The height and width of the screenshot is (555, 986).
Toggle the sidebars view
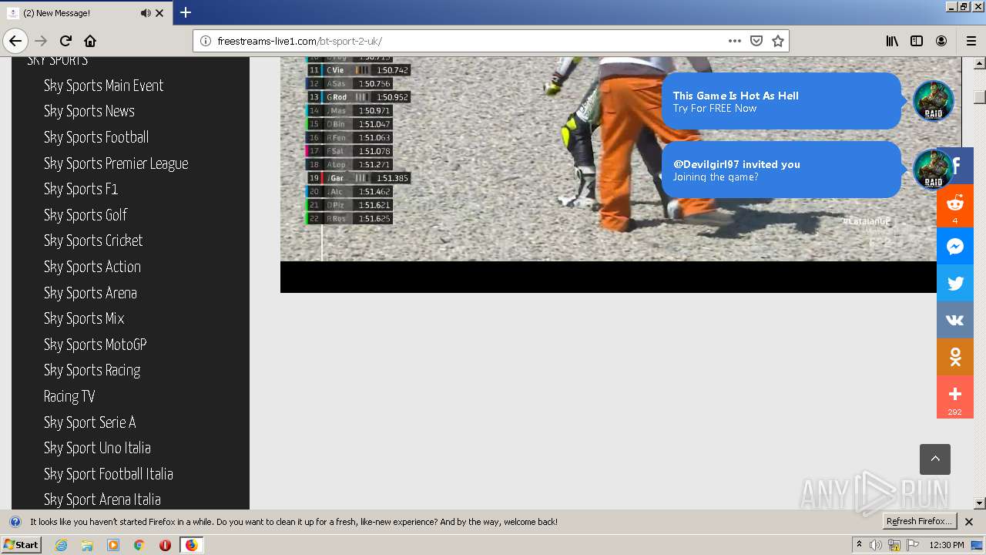coord(917,41)
